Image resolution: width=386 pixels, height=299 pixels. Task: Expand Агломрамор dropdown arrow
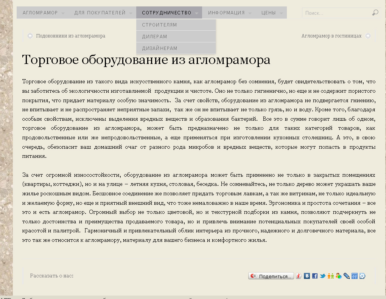click(x=63, y=13)
